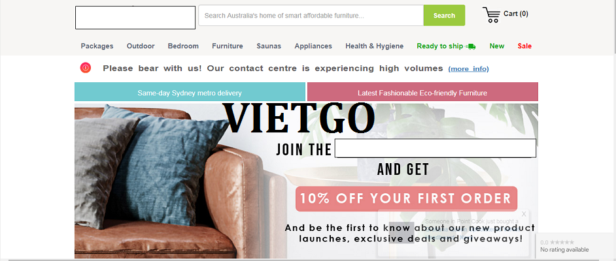Click the delivery truck icon
The width and height of the screenshot is (616, 261).
pos(470,46)
